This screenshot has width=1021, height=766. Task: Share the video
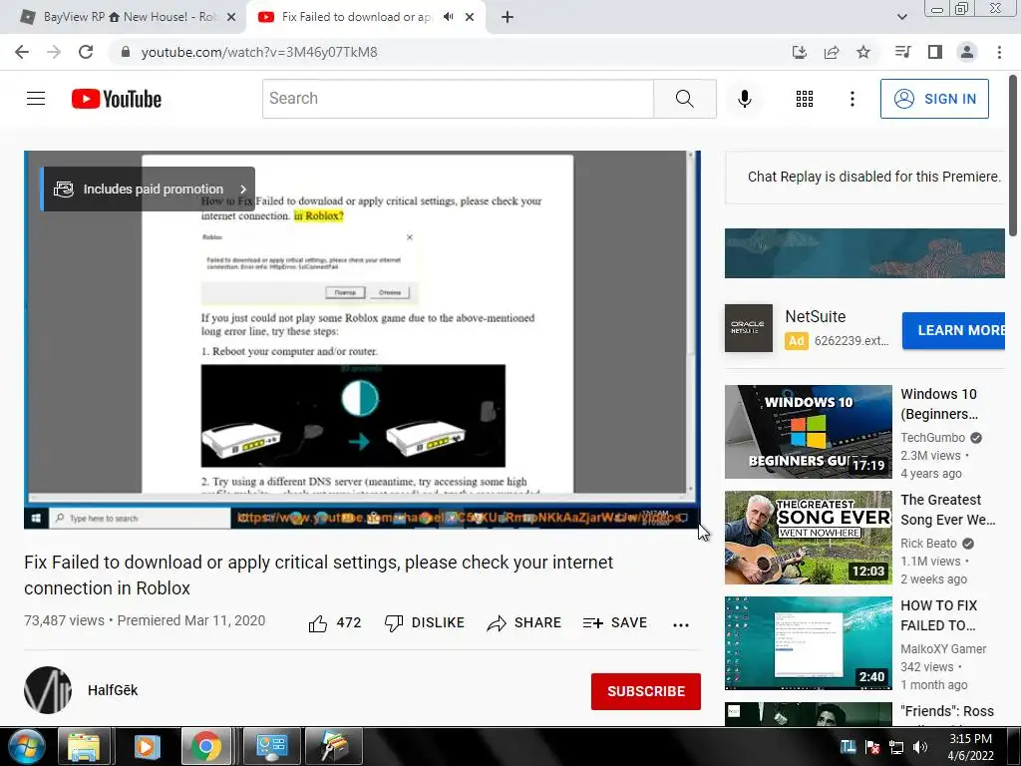point(524,623)
